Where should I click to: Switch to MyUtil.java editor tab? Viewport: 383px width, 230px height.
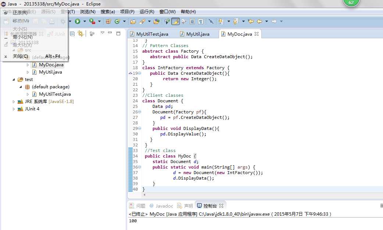(x=195, y=34)
